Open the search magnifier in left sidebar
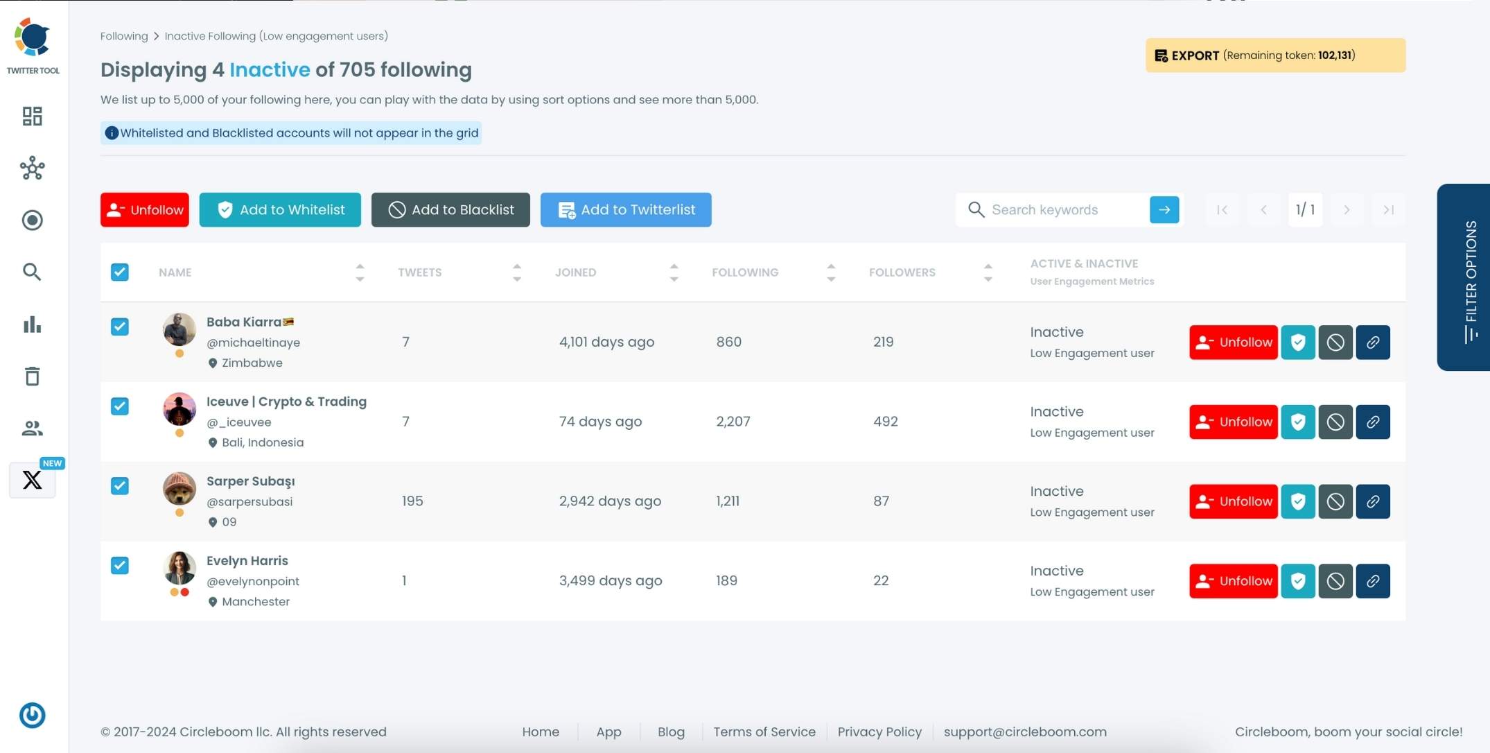The width and height of the screenshot is (1490, 753). pos(32,272)
